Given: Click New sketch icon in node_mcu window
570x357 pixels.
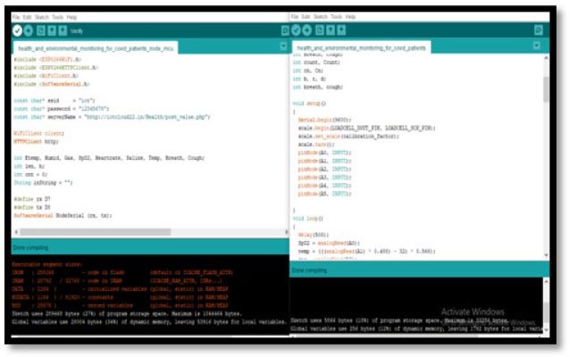Looking at the screenshot, I should (x=41, y=29).
